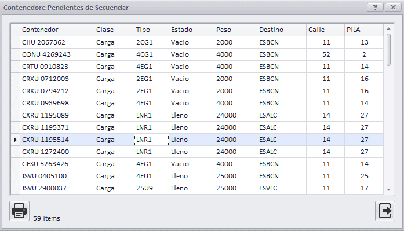Click the scrollbar down arrow

(x=388, y=190)
